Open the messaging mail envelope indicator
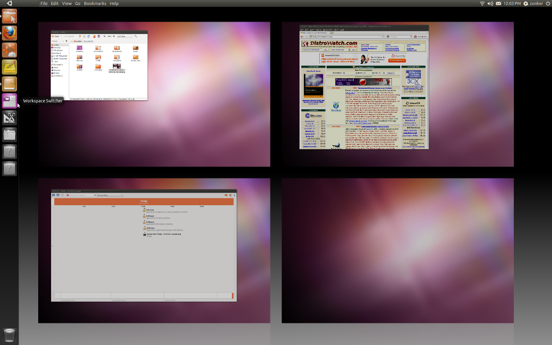The image size is (552, 345). [499, 3]
